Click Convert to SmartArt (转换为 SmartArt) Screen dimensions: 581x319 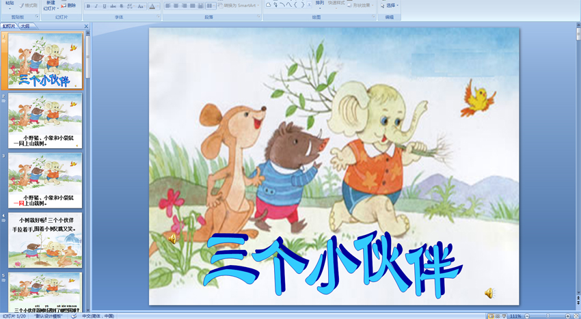pyautogui.click(x=239, y=5)
